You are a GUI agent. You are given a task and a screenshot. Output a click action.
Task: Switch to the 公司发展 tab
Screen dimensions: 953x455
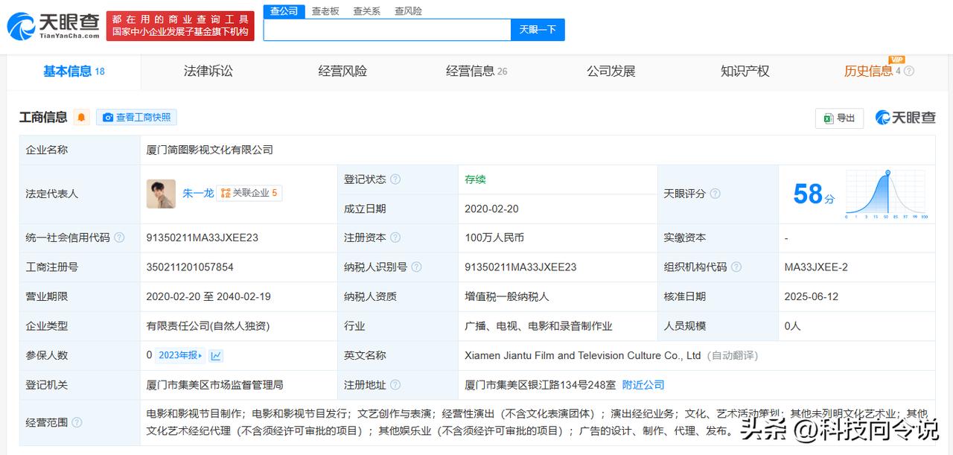611,71
